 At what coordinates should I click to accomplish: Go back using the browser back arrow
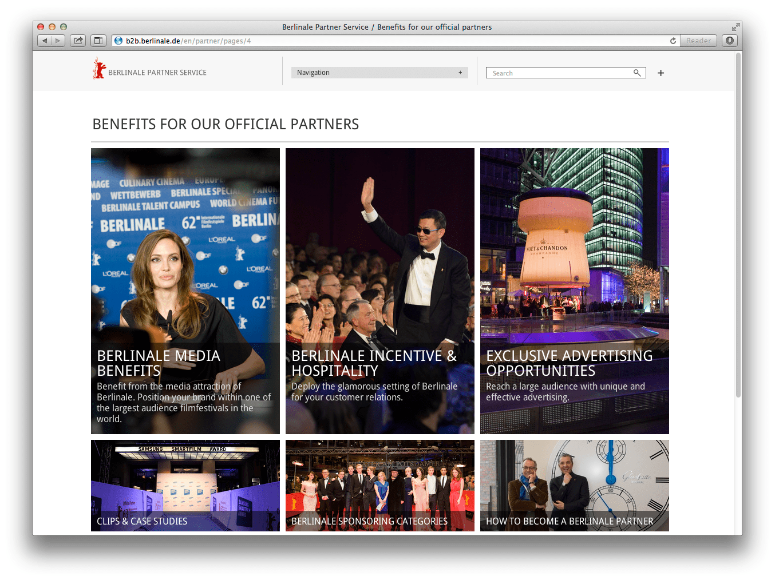(45, 41)
